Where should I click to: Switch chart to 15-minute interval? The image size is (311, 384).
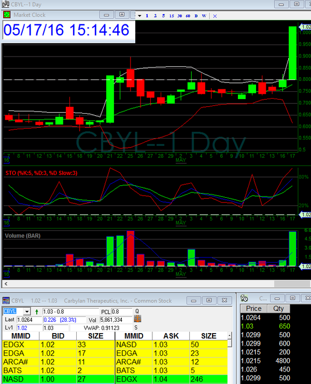pos(172,16)
